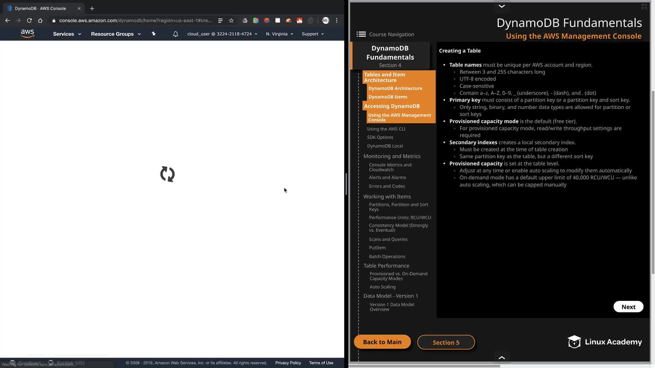Click the browser address bar
The image size is (655, 368).
click(x=135, y=20)
